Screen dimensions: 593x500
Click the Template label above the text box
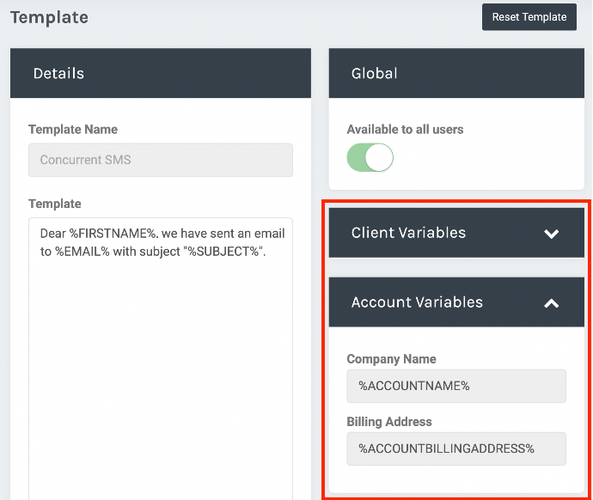tap(55, 204)
